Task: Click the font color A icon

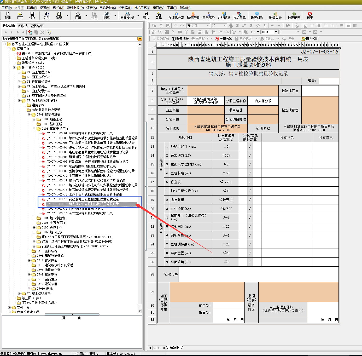Action: click(x=265, y=26)
